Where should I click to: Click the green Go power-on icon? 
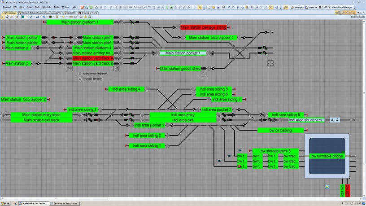click(91, 7)
